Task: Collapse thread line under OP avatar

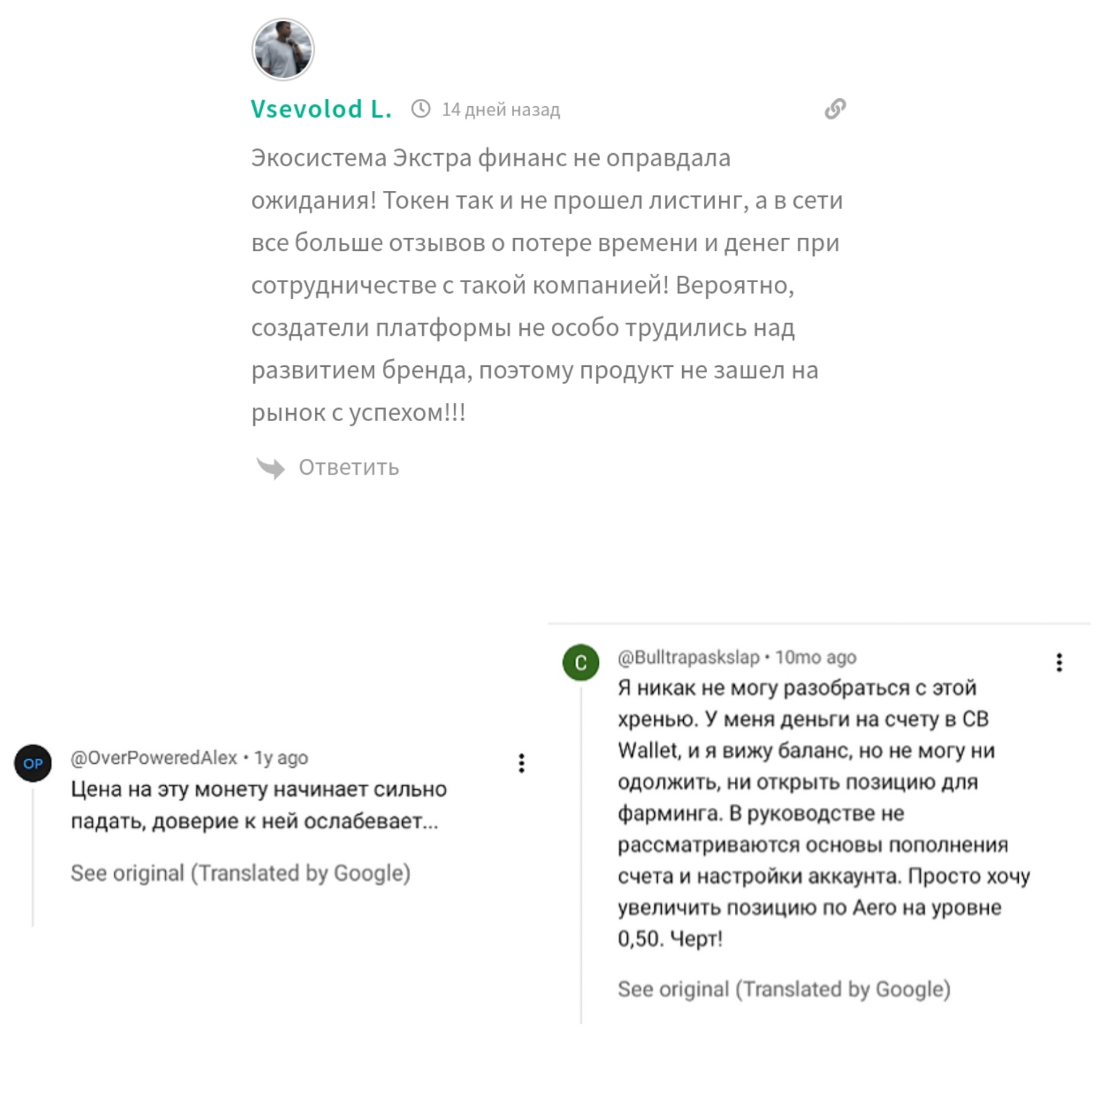Action: (33, 857)
